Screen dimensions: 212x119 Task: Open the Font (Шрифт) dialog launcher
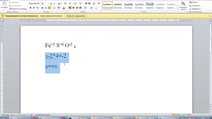66,12
